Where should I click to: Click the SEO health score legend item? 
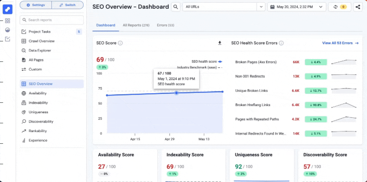[207, 61]
